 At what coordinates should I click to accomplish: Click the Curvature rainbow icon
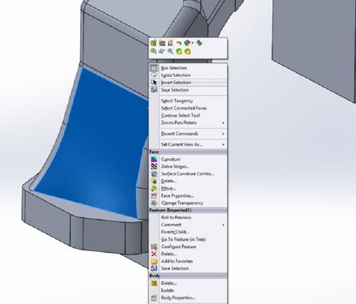click(x=154, y=159)
